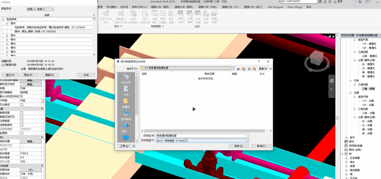
Task: Click the horizontal scrollbar in the save dialog file list
Action: click(204, 131)
